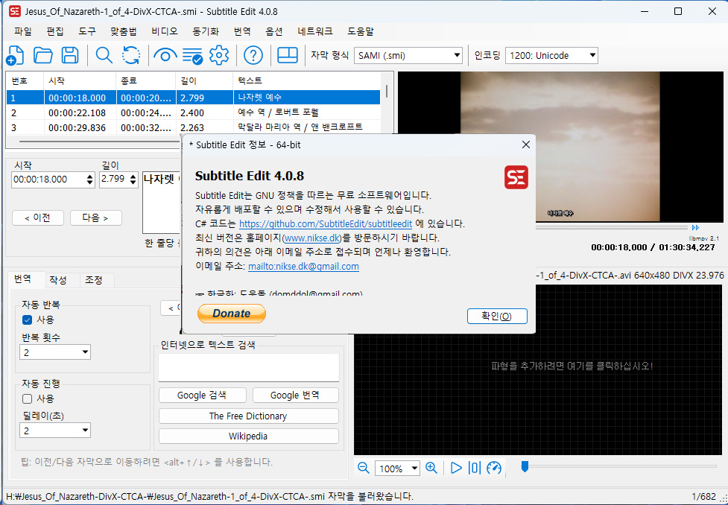This screenshot has height=505, width=728.
Task: Open the 100% waveform zoom dropdown
Action: click(397, 469)
